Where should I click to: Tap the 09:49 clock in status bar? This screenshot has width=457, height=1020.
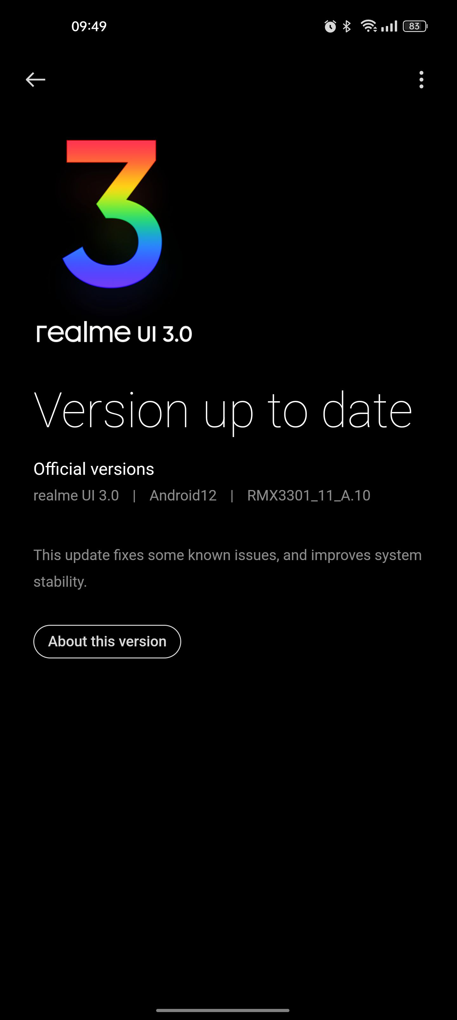(89, 26)
